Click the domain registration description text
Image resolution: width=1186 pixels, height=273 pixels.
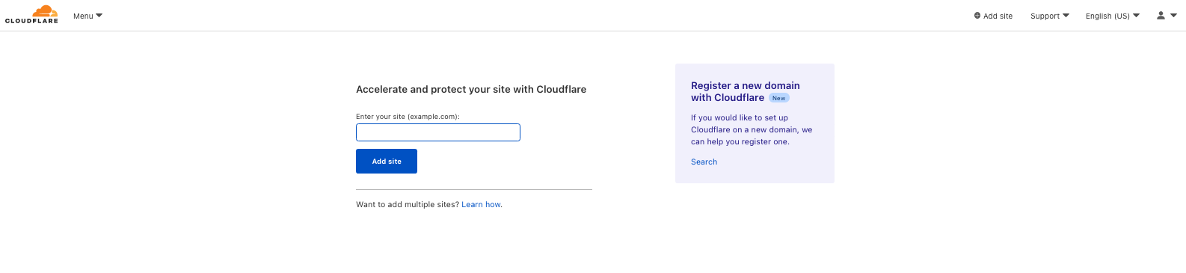point(752,129)
